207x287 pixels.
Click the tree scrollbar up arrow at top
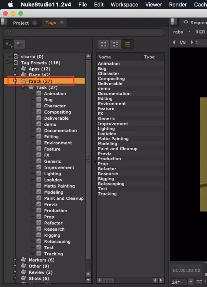pyautogui.click(x=88, y=56)
